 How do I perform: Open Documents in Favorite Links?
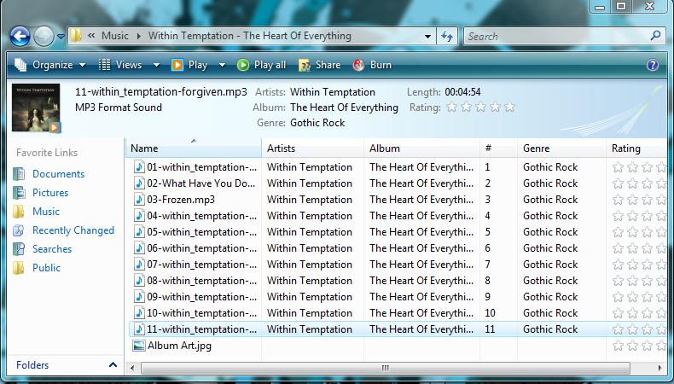point(58,174)
